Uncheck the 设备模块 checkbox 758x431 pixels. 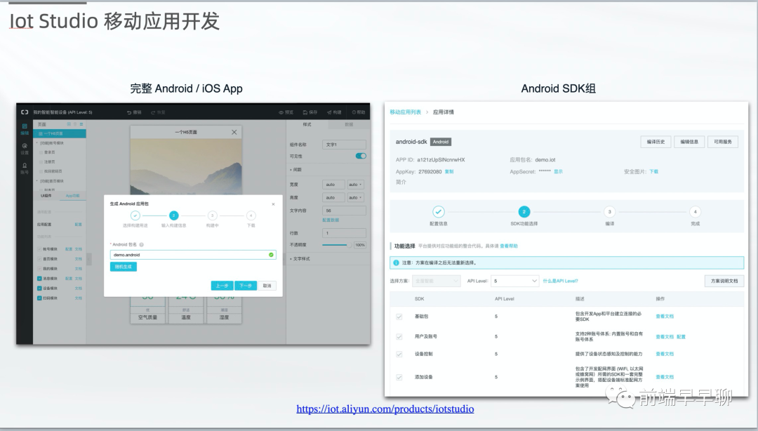pyautogui.click(x=39, y=289)
